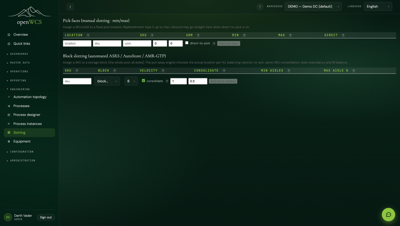
Task: Show help for BLOCK column
Action: pos(115,71)
